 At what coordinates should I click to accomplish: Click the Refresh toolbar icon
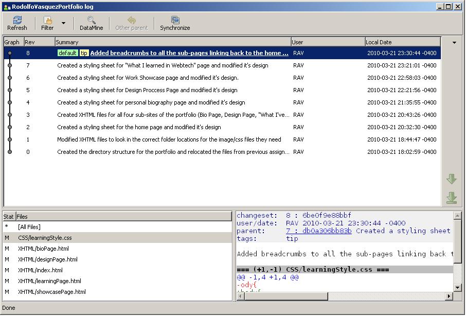click(x=17, y=23)
